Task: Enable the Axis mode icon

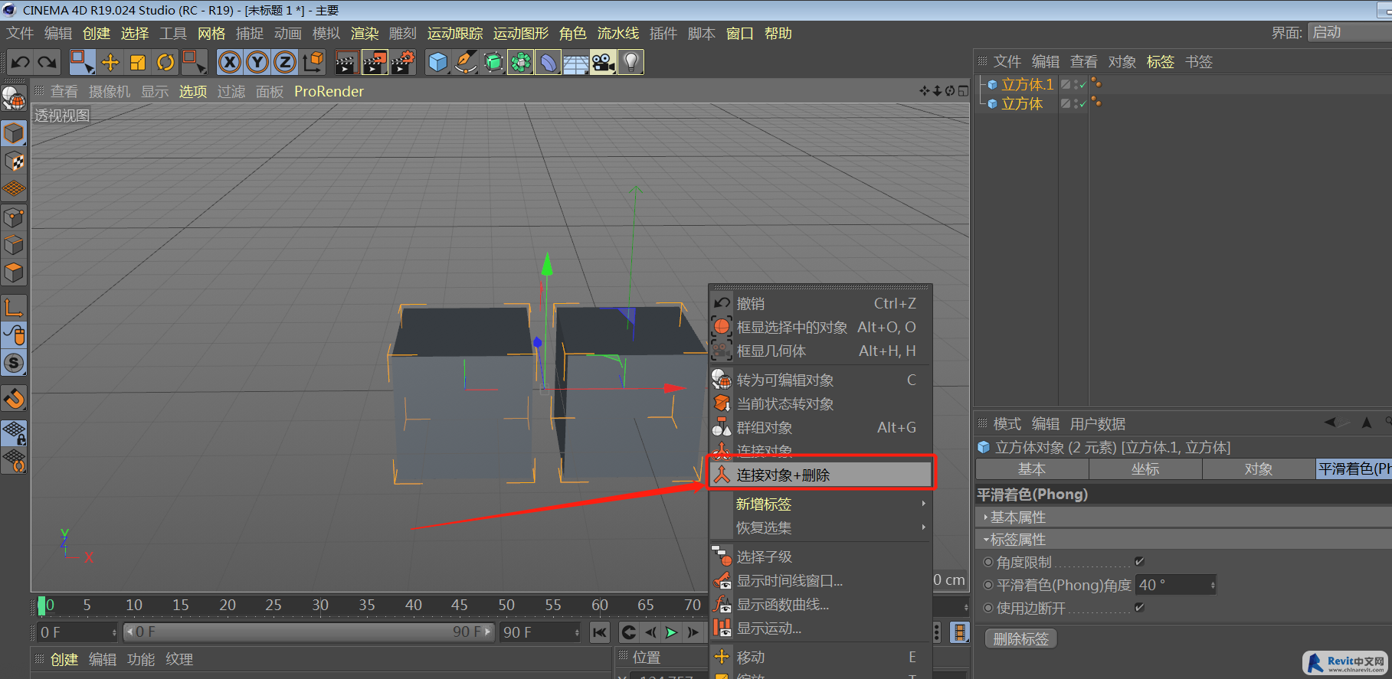Action: click(14, 308)
